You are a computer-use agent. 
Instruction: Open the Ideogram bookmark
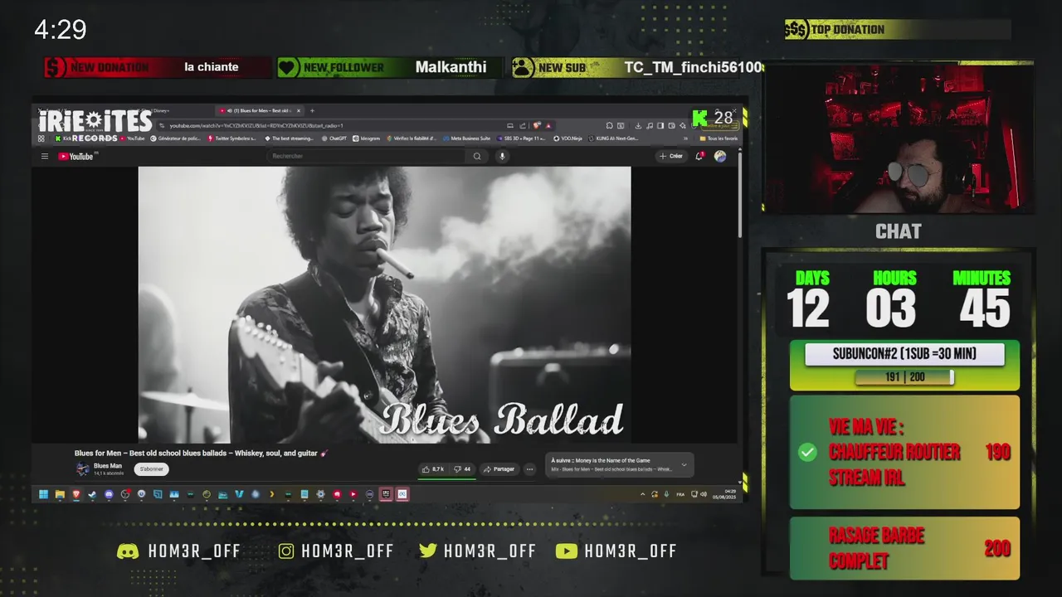[366, 138]
